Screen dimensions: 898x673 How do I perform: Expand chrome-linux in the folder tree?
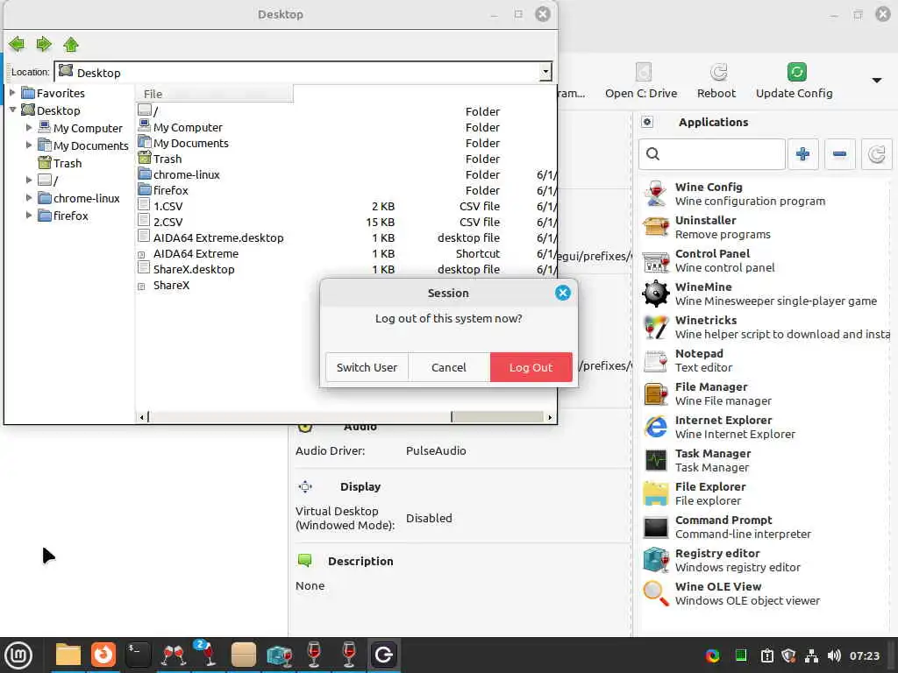tap(29, 198)
